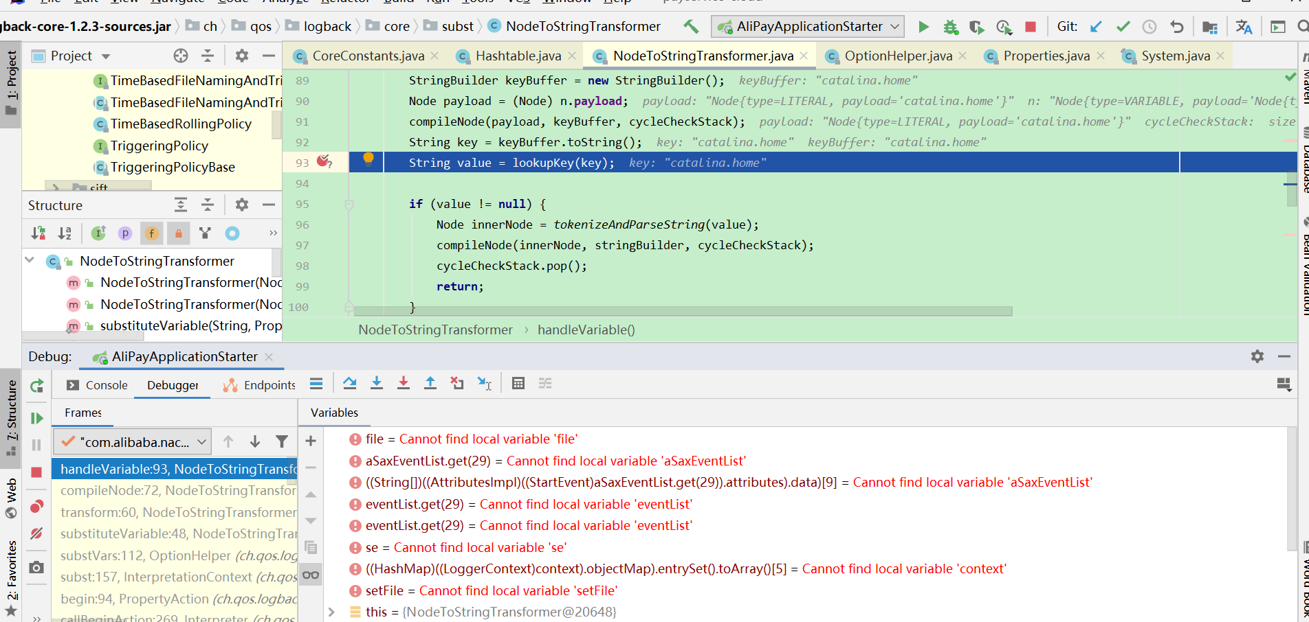
Task: Click the locate target icon in the Project panel
Action: tap(180, 56)
